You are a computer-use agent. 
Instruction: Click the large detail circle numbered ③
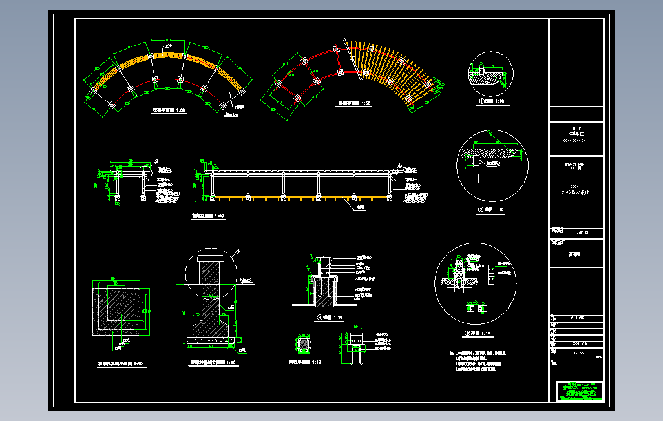475,283
